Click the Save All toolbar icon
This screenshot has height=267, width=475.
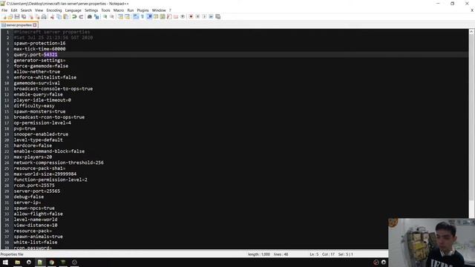(x=24, y=16)
